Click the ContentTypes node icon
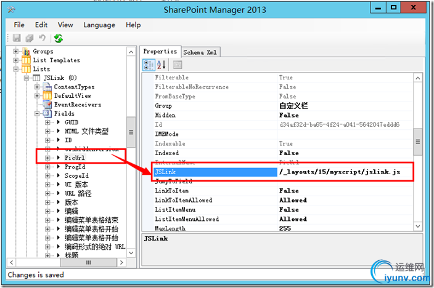 coord(47,87)
